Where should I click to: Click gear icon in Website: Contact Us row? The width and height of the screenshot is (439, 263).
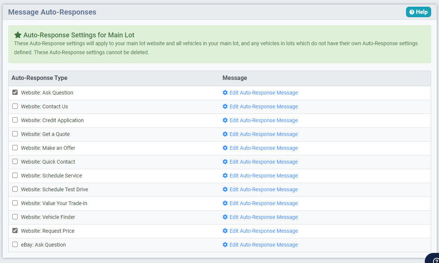point(225,106)
